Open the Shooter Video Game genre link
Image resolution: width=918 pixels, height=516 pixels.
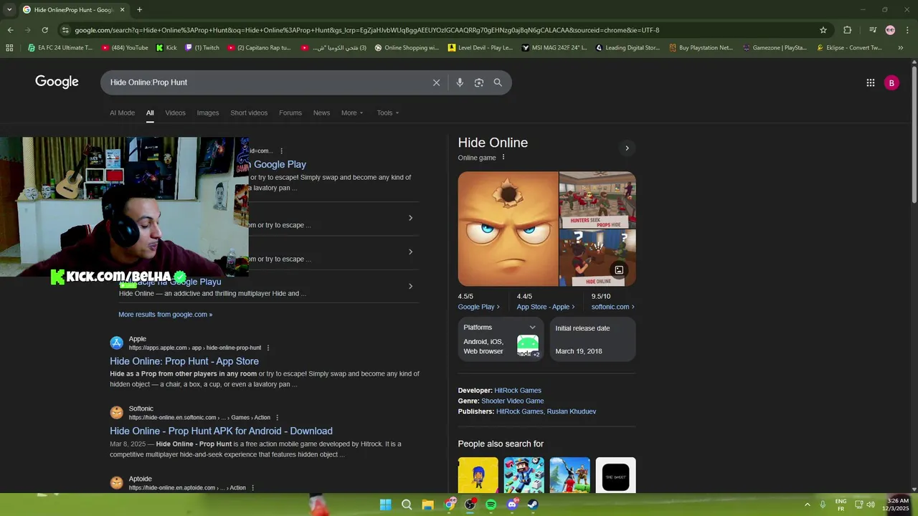pos(512,401)
